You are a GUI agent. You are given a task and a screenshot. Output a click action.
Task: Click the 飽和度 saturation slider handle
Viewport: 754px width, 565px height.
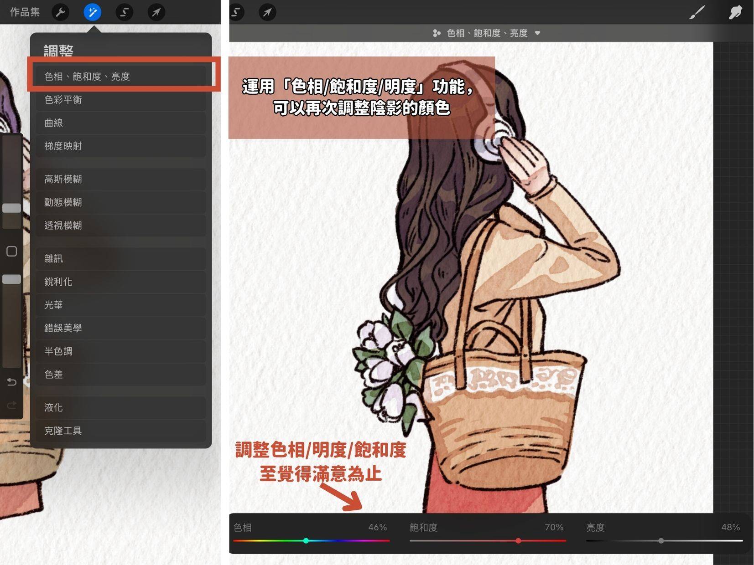point(518,541)
